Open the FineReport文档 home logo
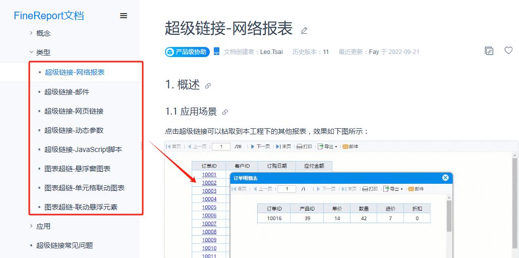 [48, 16]
